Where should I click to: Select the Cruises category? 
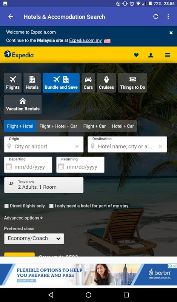click(106, 83)
